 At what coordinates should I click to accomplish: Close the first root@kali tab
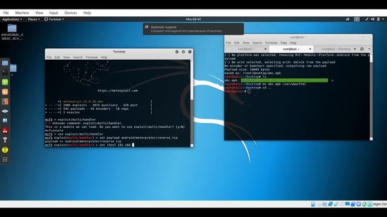pos(265,49)
